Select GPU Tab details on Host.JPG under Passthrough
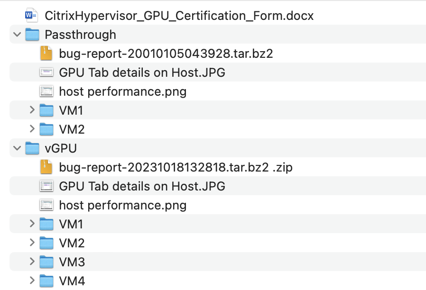Viewport: 426px width, 290px height. click(142, 72)
